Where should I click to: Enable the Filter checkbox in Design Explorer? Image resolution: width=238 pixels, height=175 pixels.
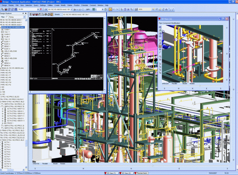pyautogui.click(x=6, y=17)
